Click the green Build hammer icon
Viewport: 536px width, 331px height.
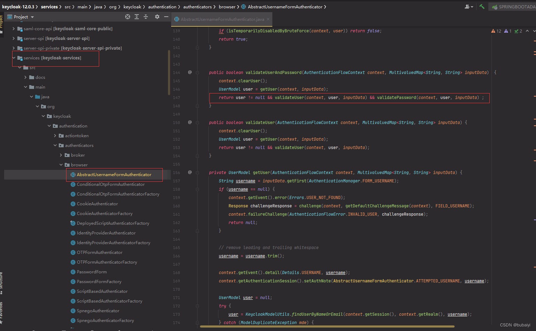click(482, 7)
